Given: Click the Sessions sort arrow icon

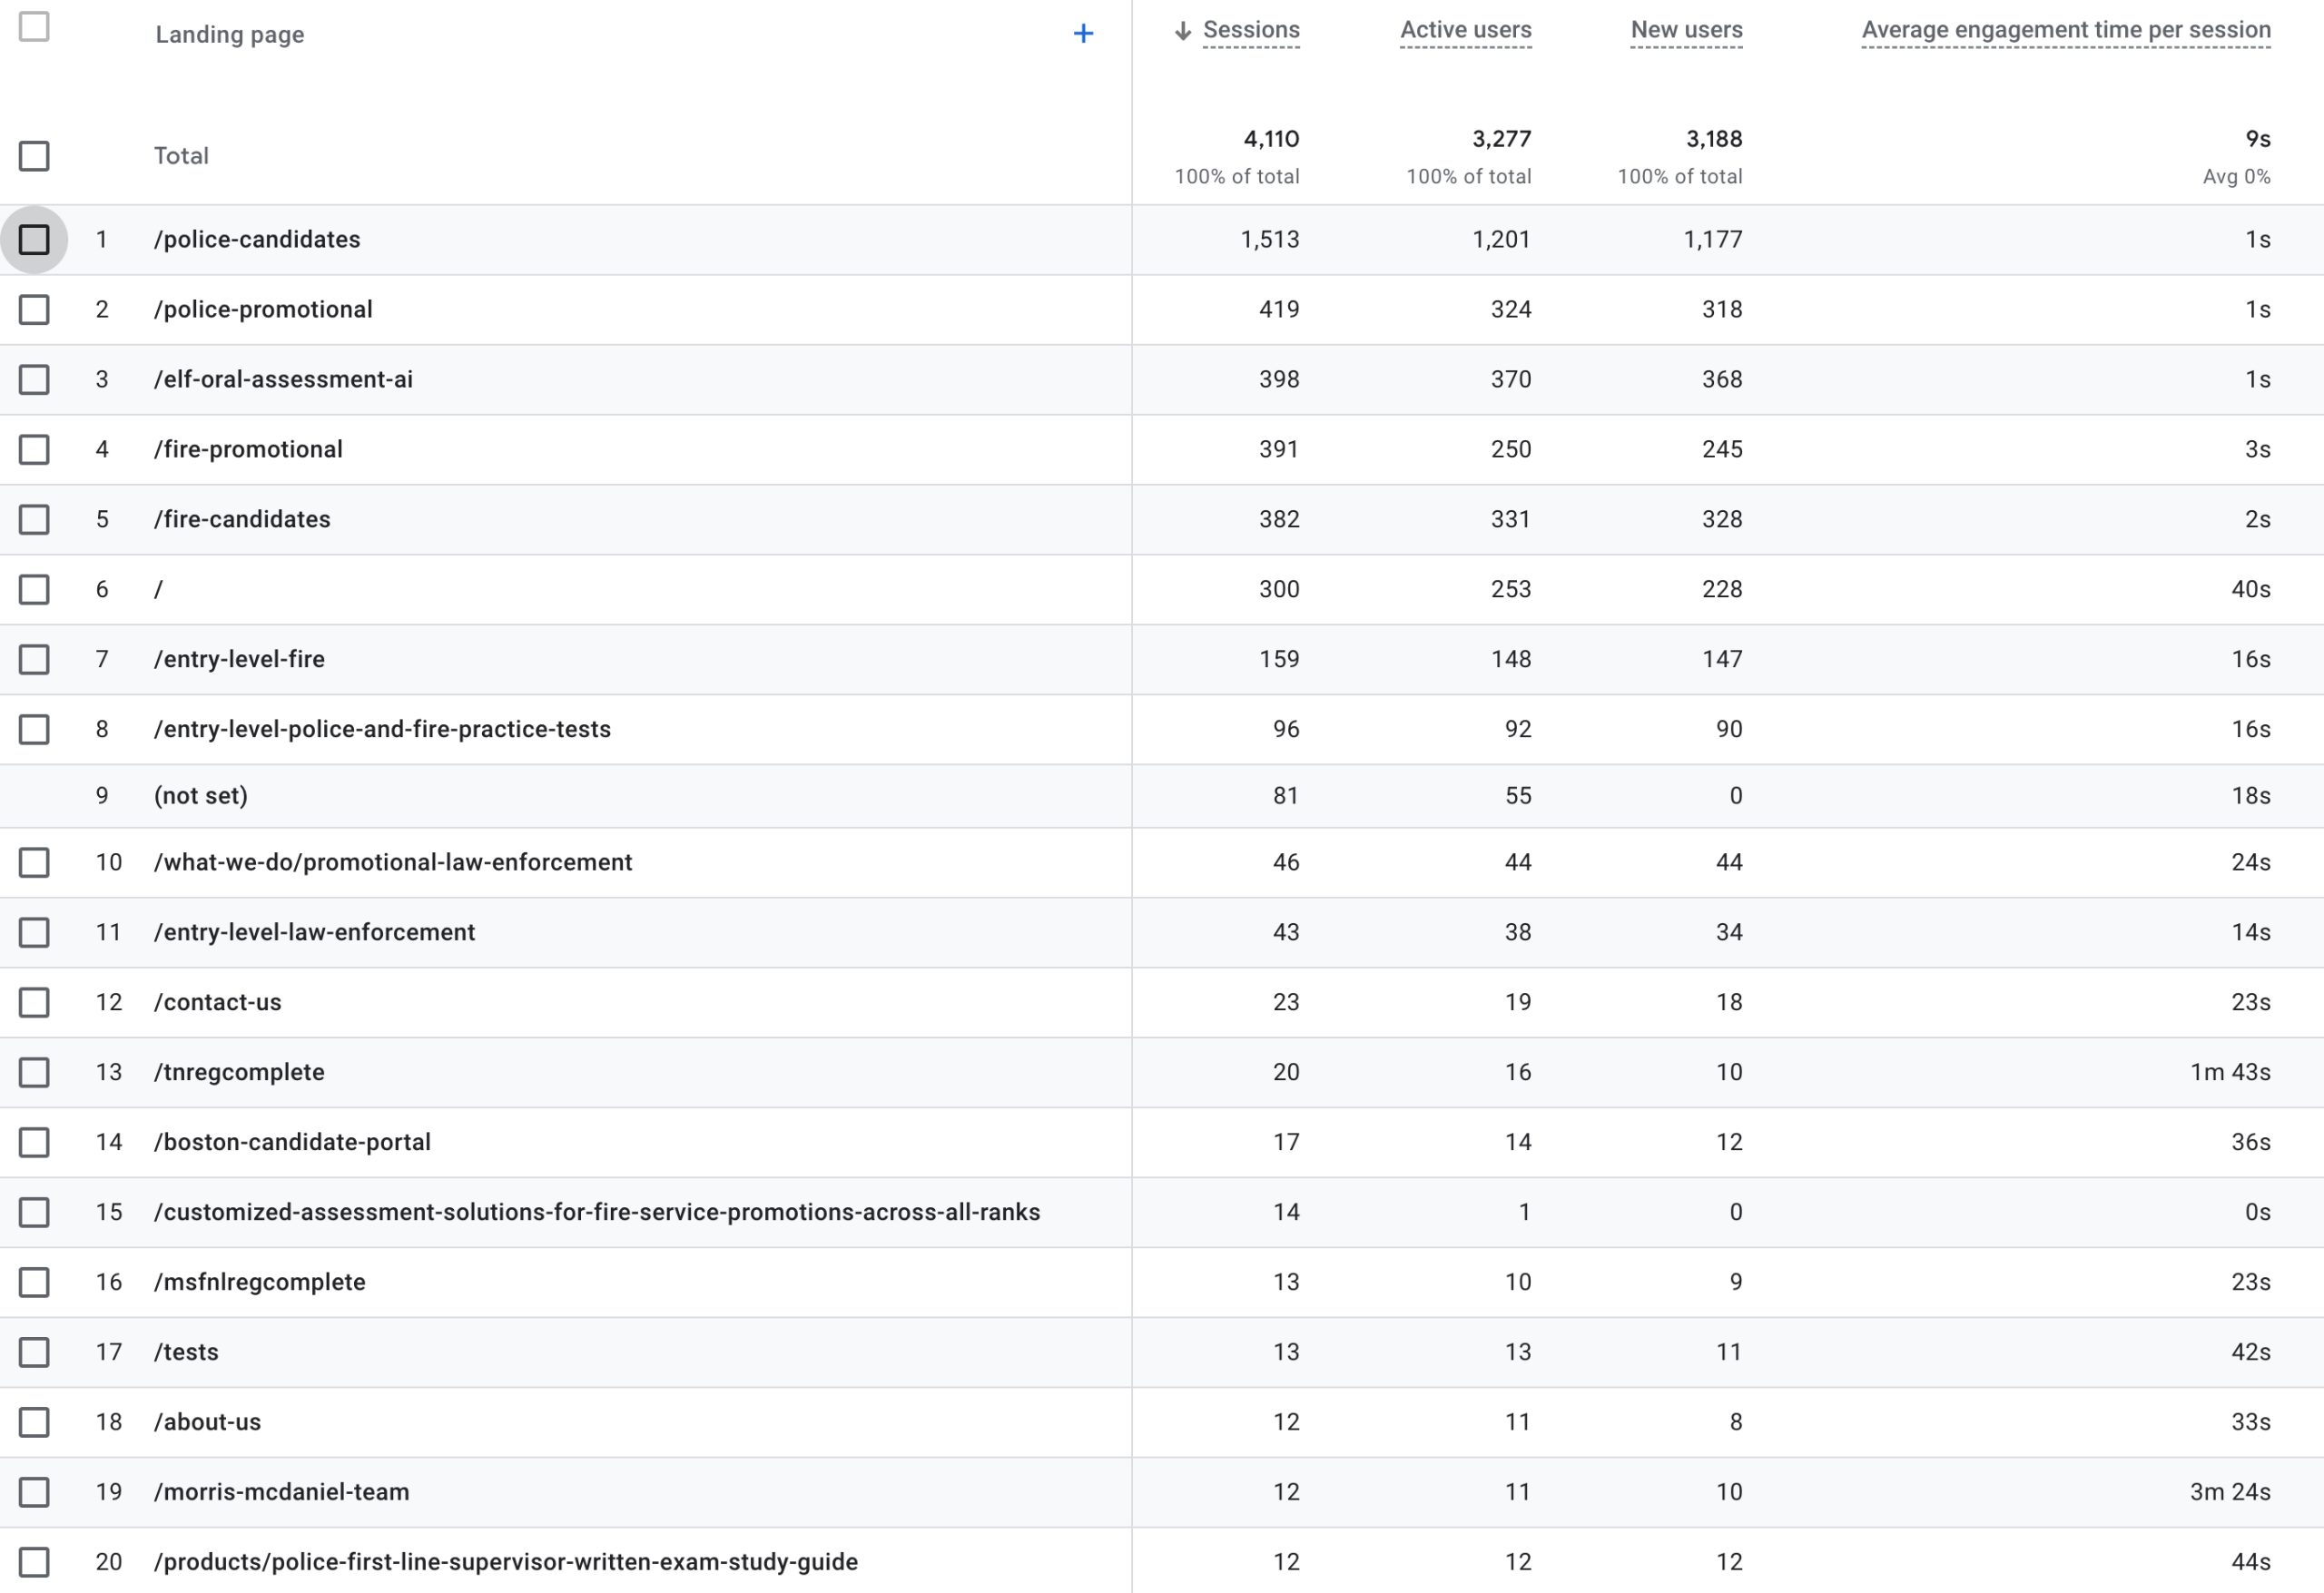Looking at the screenshot, I should click(1183, 31).
